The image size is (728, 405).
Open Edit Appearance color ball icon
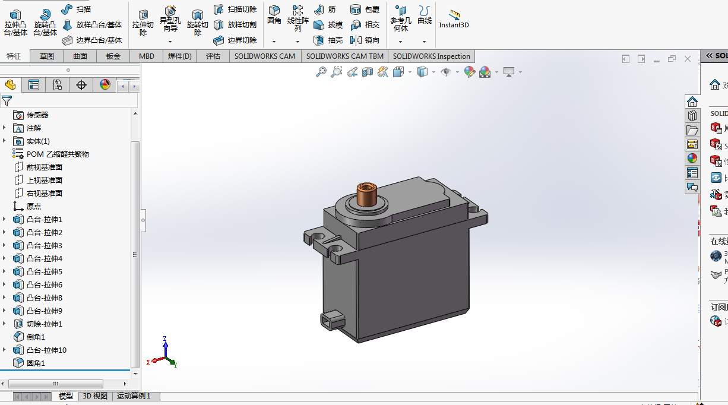click(470, 72)
